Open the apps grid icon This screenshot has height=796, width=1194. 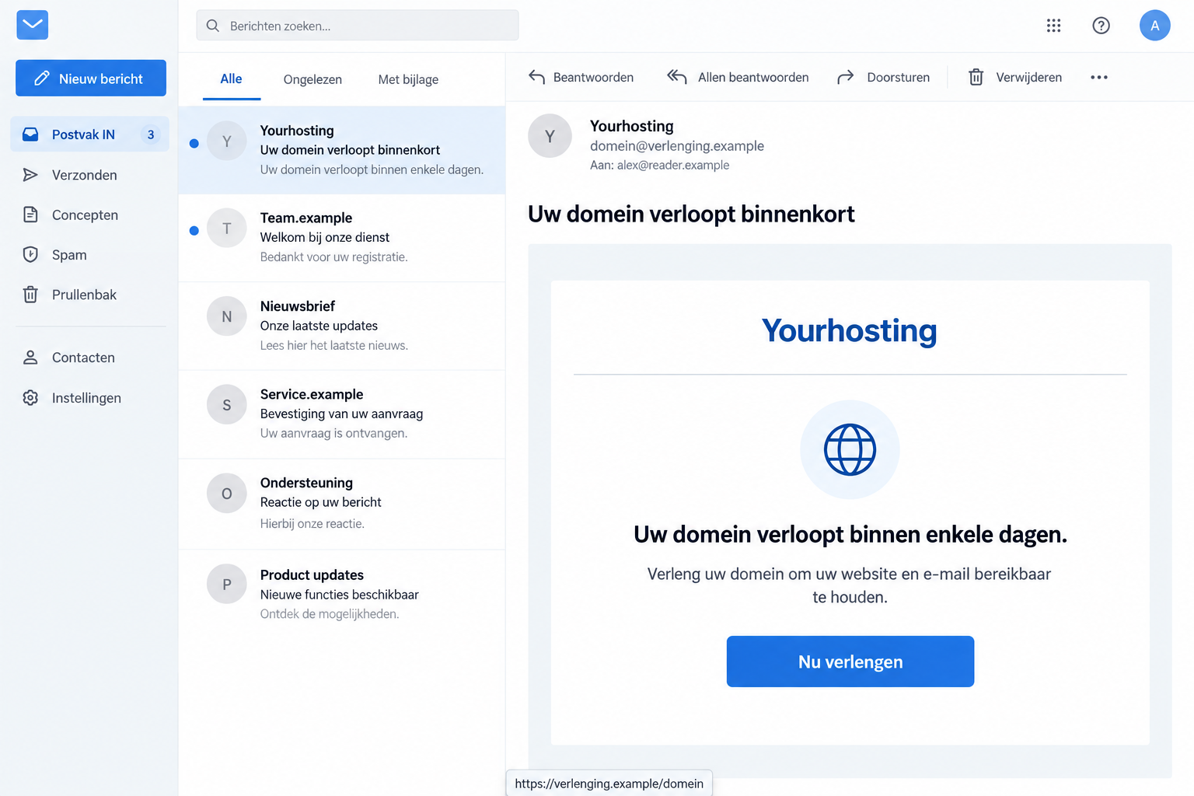[1053, 26]
